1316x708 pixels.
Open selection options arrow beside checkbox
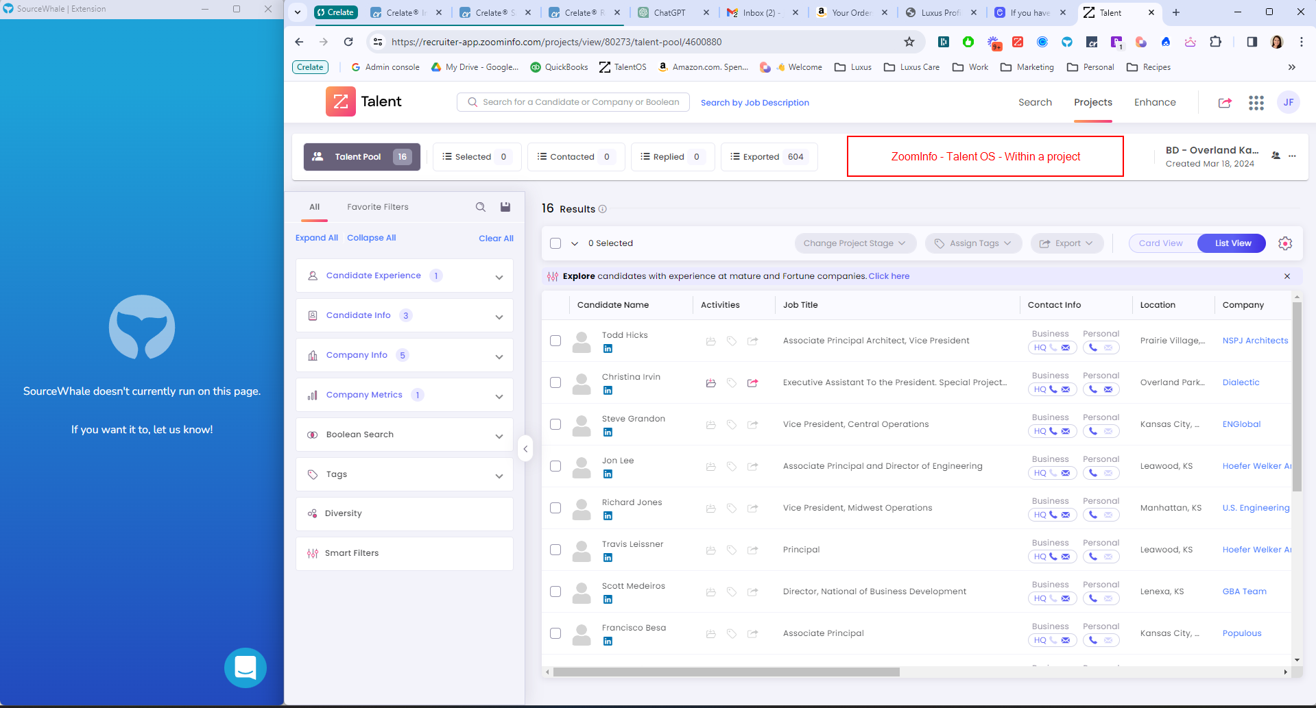point(575,243)
